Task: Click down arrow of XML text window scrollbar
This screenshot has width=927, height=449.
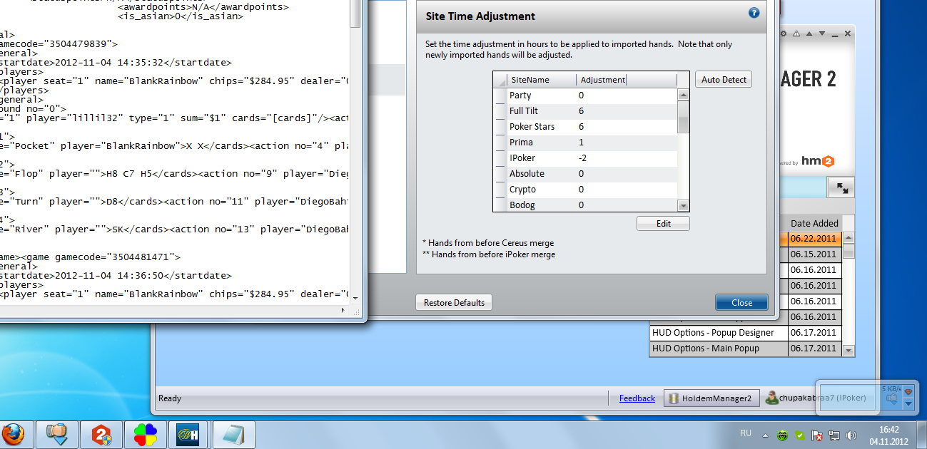Action: (356, 299)
